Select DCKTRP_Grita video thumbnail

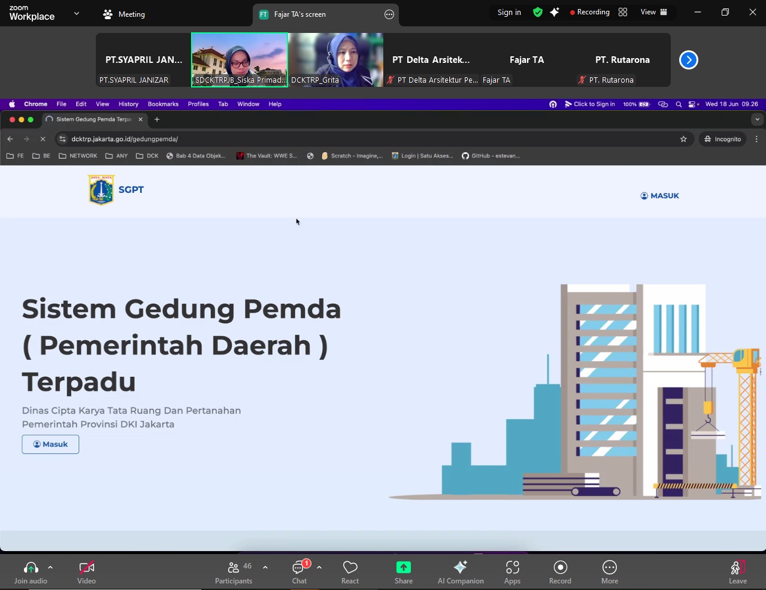[x=335, y=60]
